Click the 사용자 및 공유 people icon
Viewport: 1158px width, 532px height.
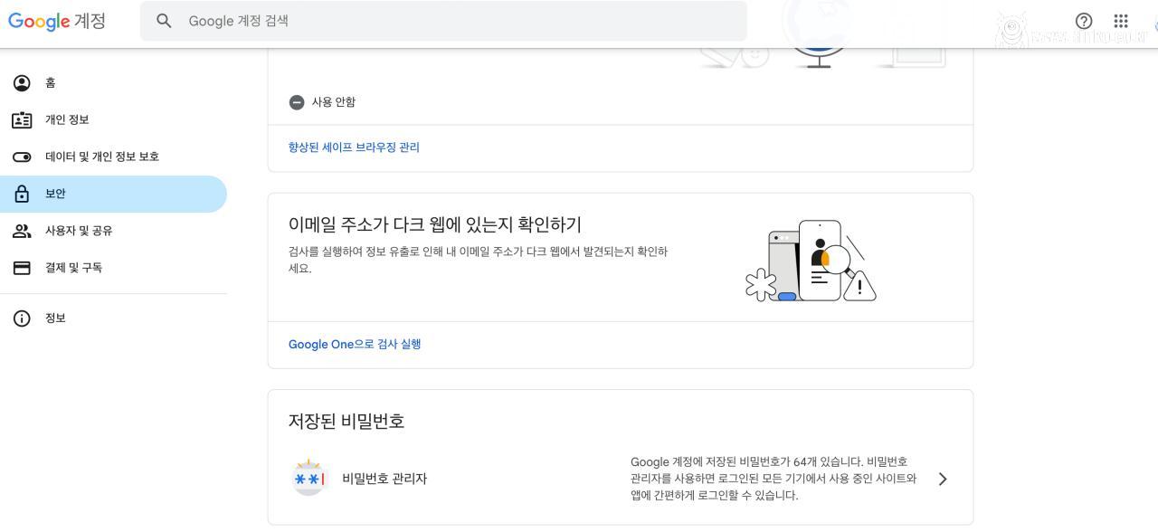(22, 231)
